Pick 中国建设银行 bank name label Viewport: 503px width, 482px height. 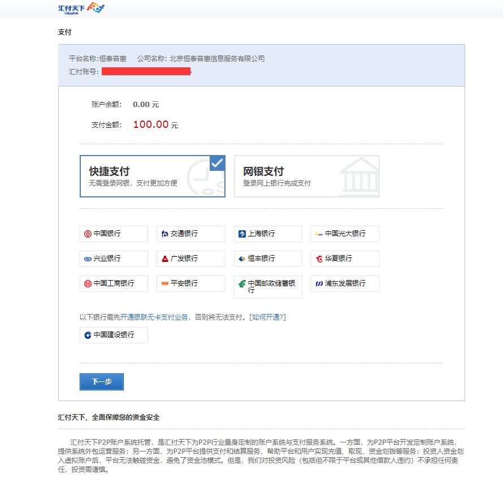pos(114,334)
